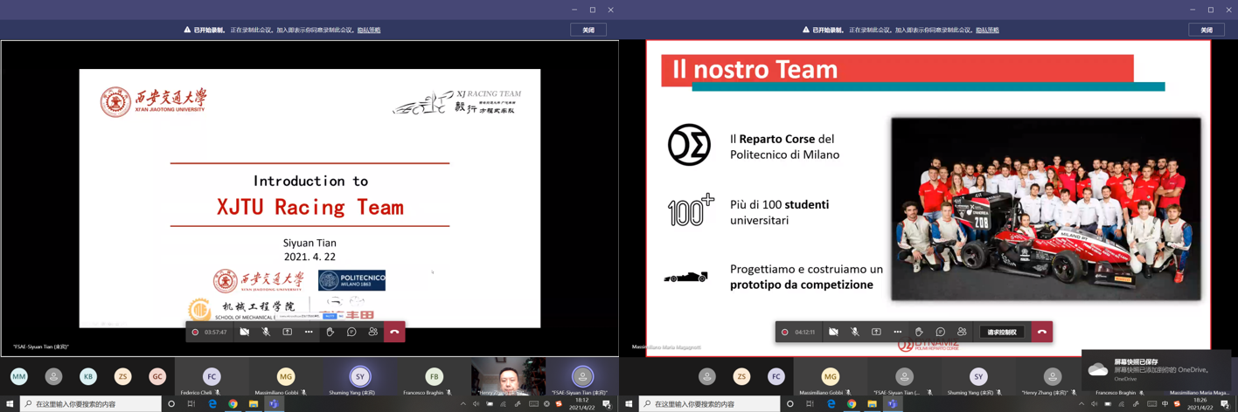Open more actions menu in the right meeting

click(x=898, y=333)
